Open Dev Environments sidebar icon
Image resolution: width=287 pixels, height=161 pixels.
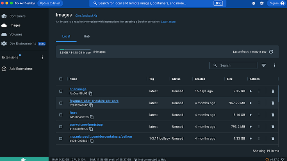click(x=4, y=44)
